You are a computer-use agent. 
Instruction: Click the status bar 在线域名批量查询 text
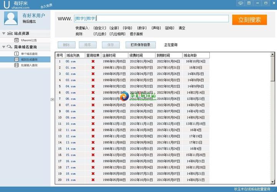(x=252, y=189)
